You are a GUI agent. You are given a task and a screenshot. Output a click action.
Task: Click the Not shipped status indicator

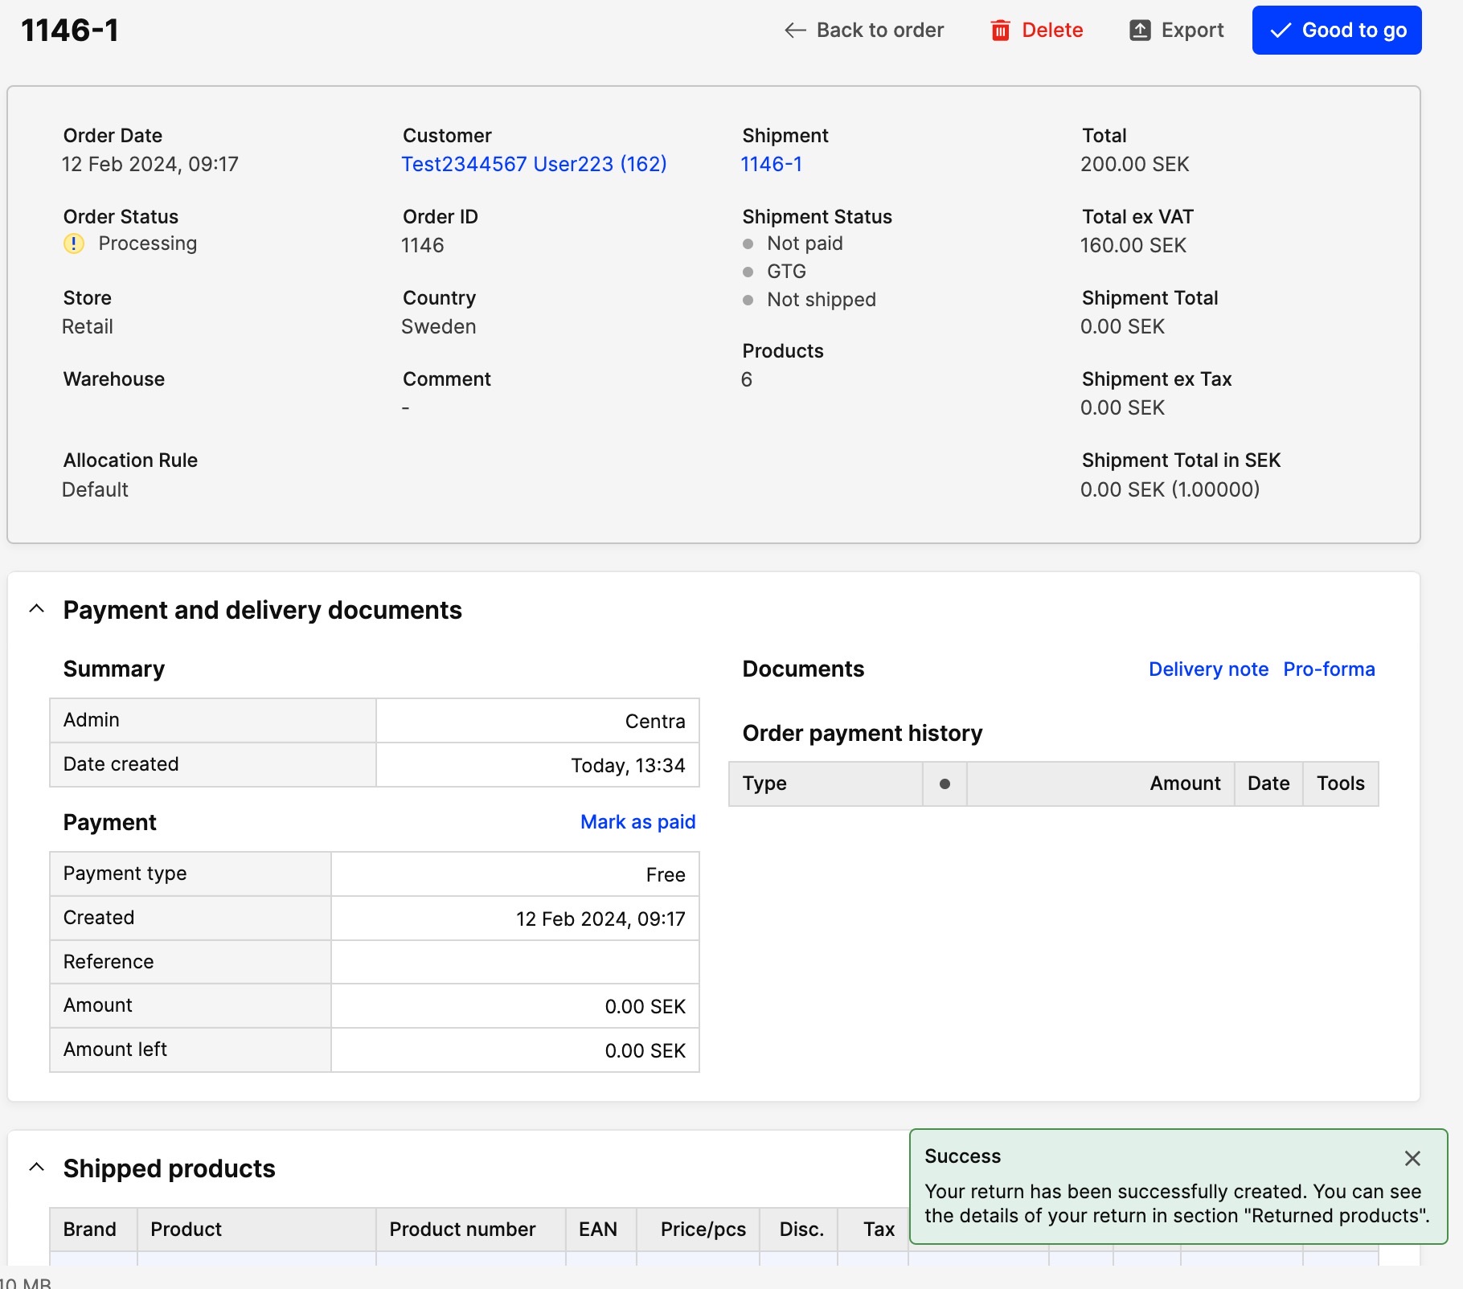pos(821,300)
